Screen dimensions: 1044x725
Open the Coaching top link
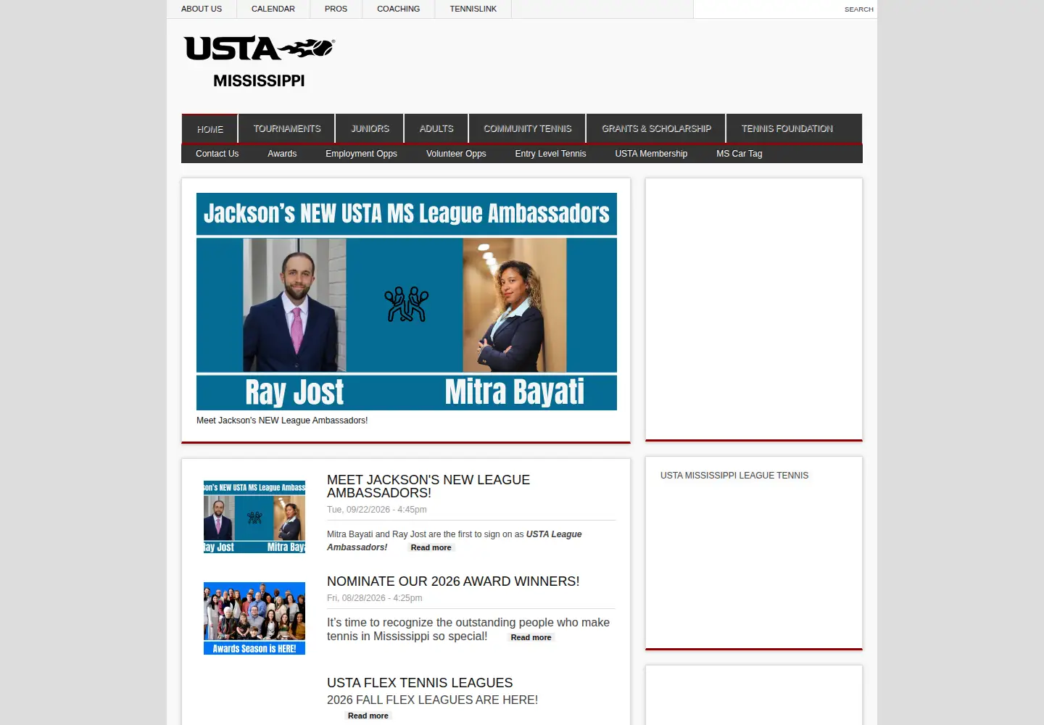(398, 9)
